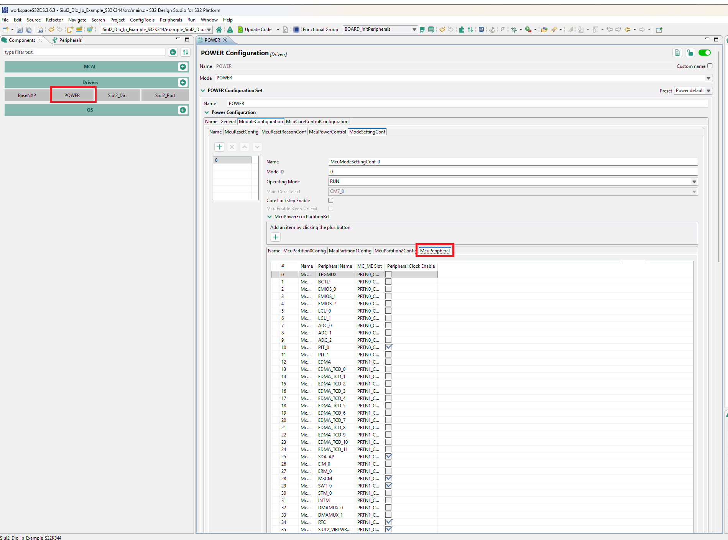Open the documentation page icon for POWER

coord(677,53)
